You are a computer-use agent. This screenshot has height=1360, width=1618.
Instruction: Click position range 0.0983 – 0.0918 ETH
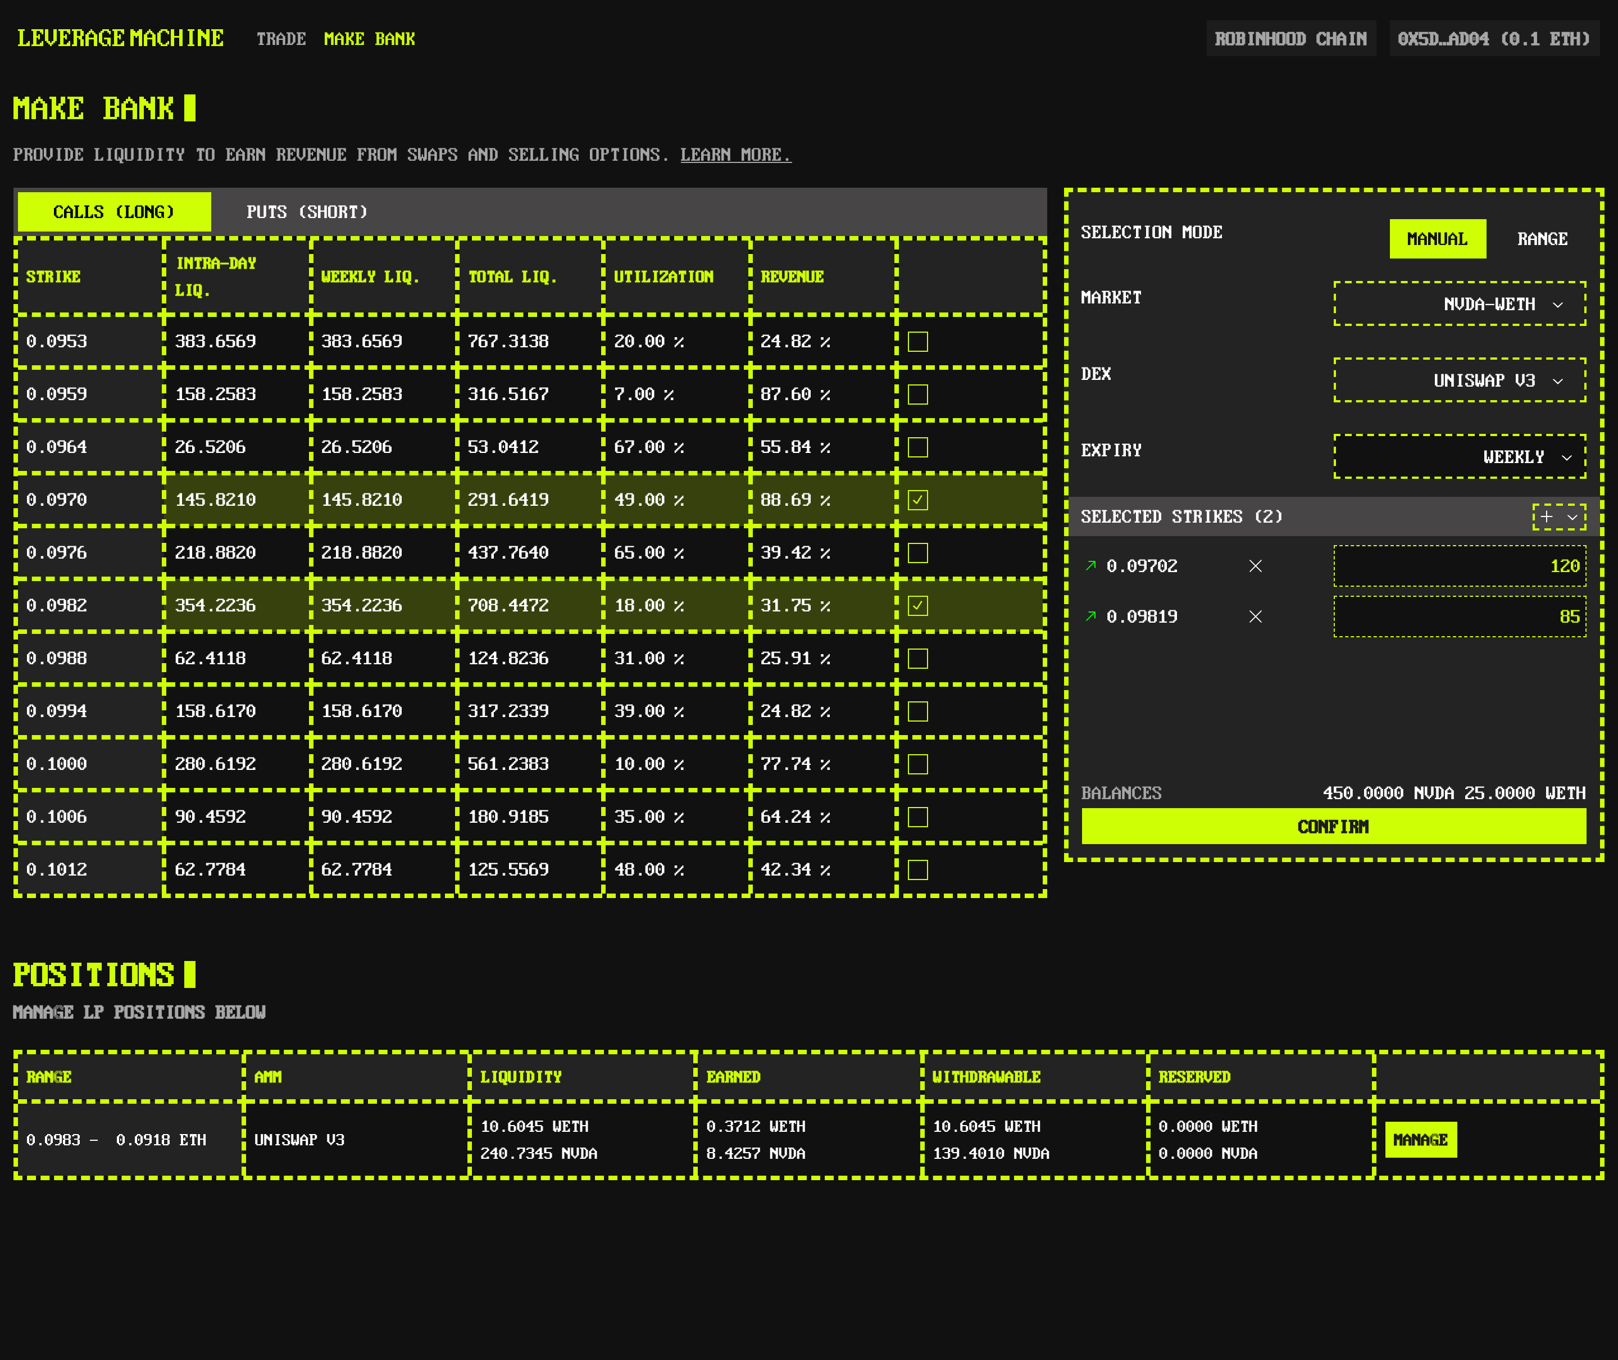pyautogui.click(x=116, y=1140)
